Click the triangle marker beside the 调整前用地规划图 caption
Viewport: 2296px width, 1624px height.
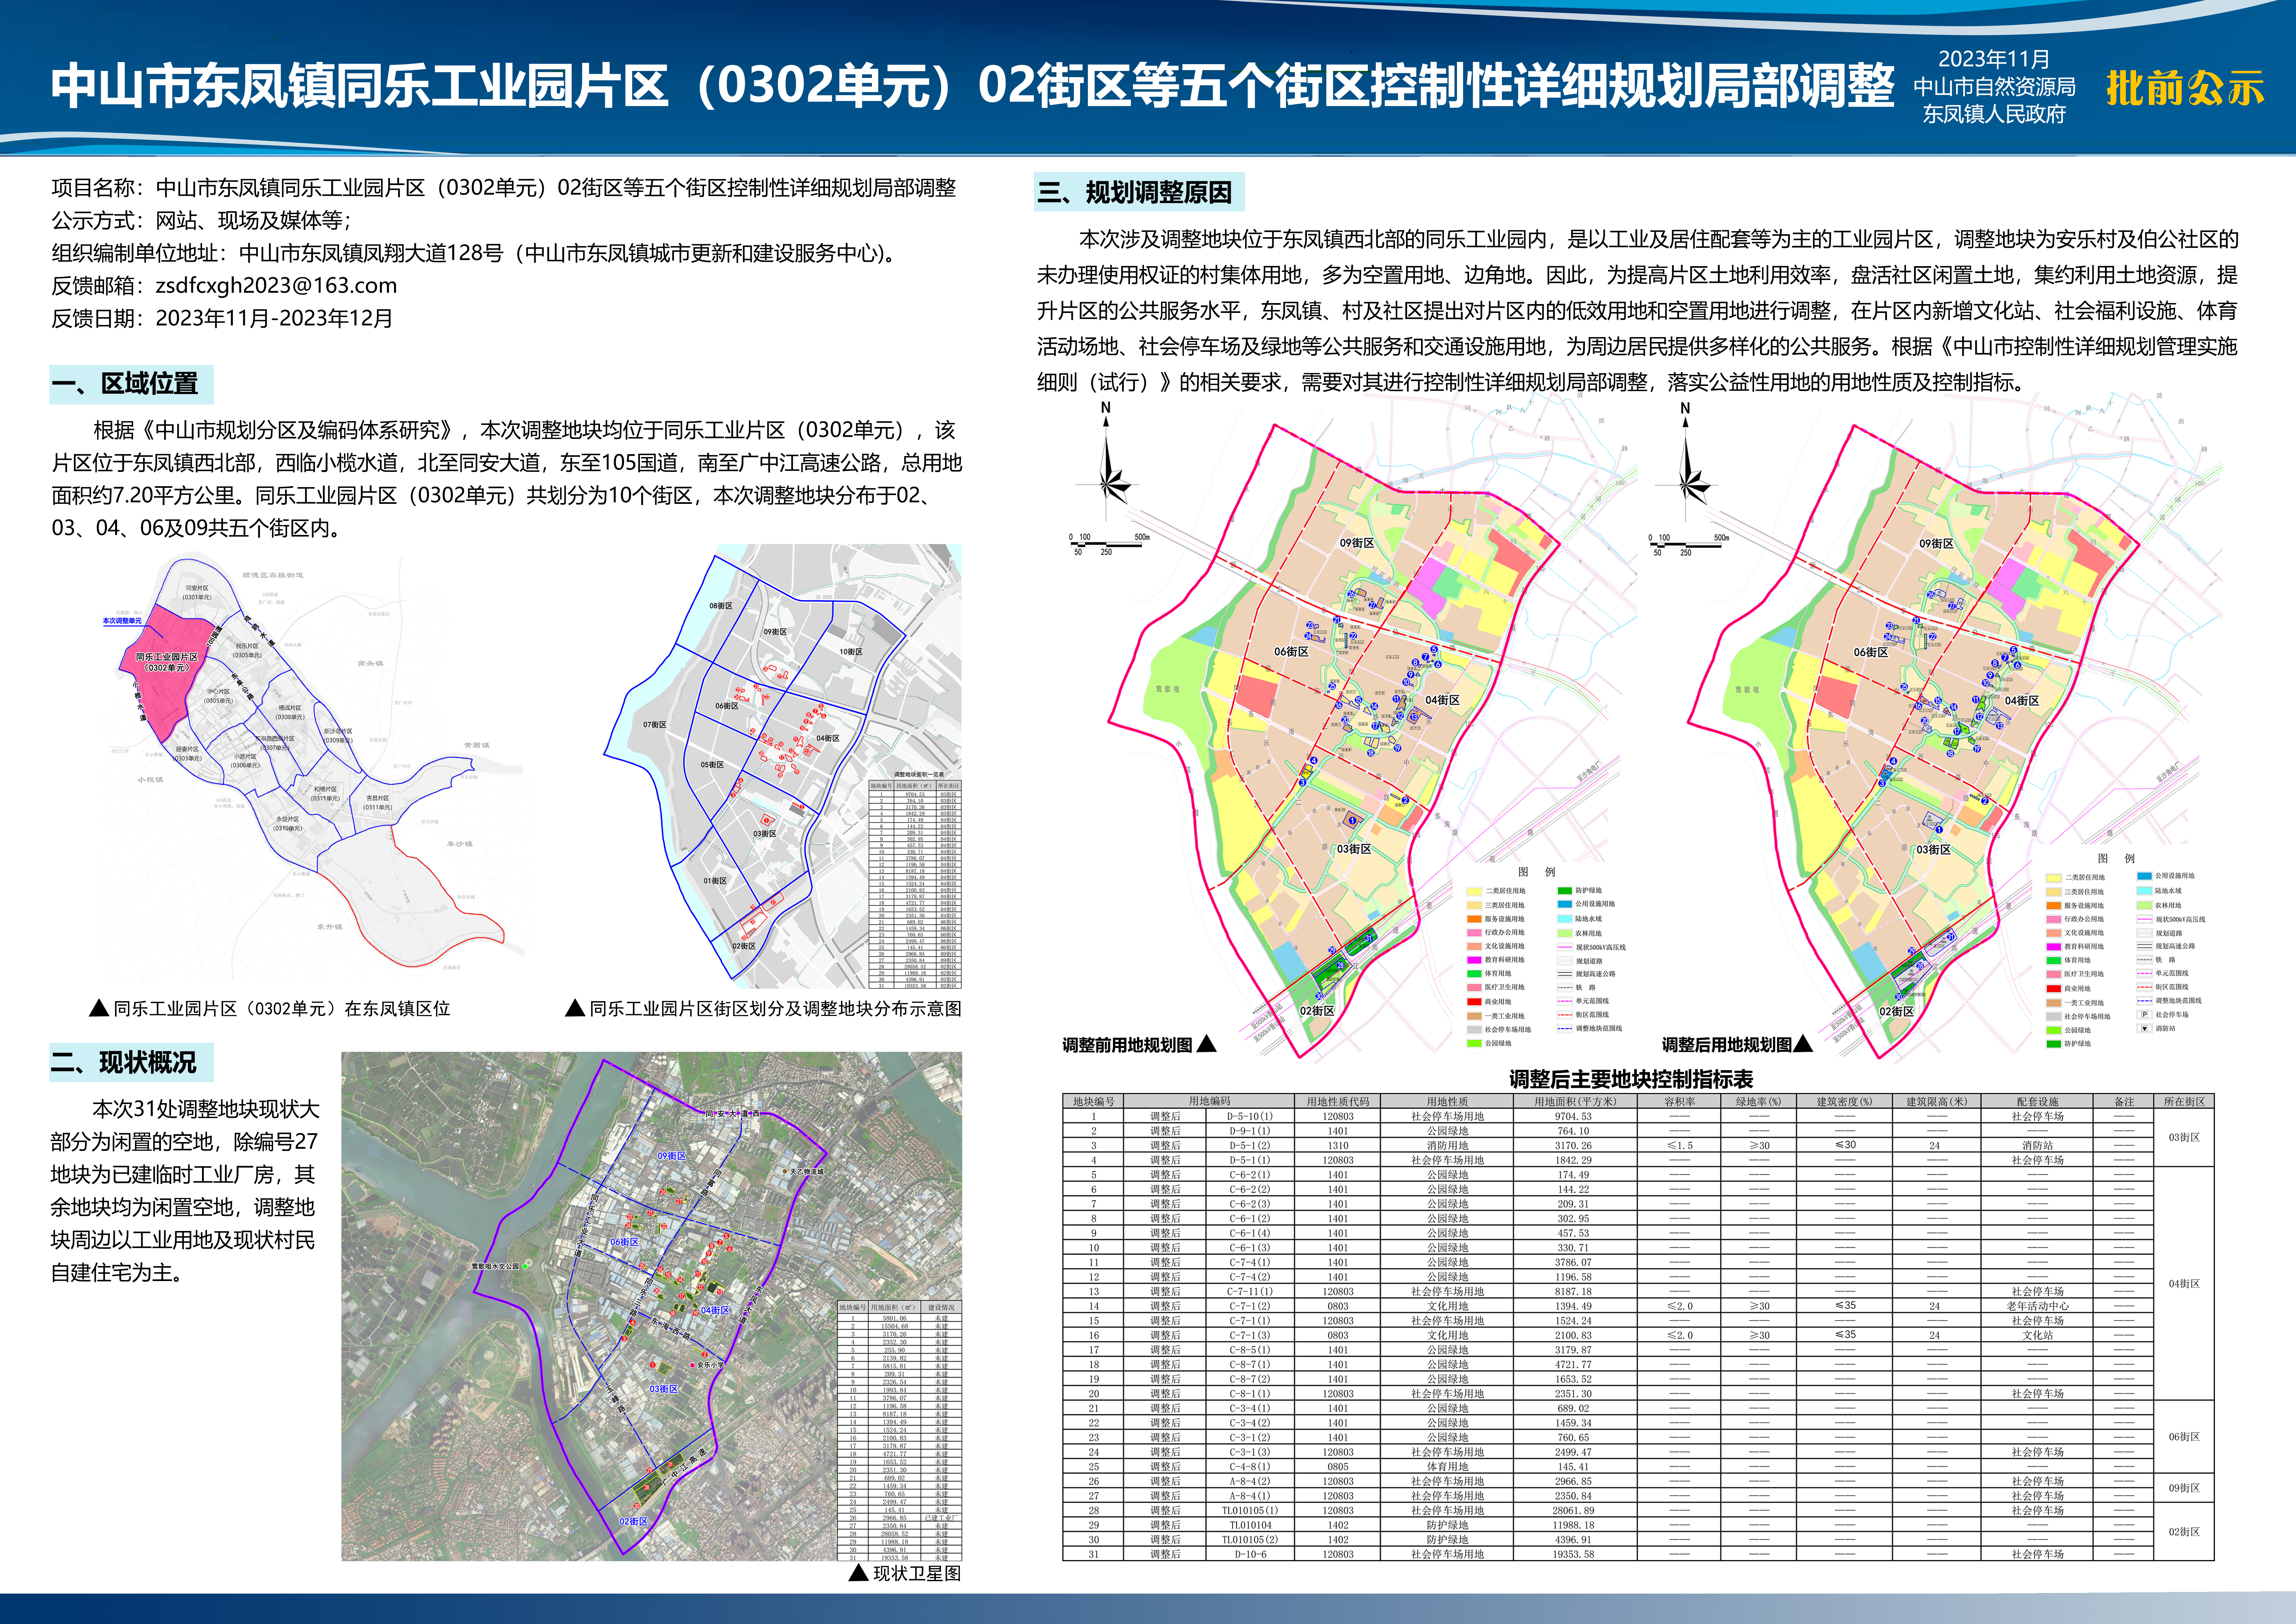point(1207,1044)
